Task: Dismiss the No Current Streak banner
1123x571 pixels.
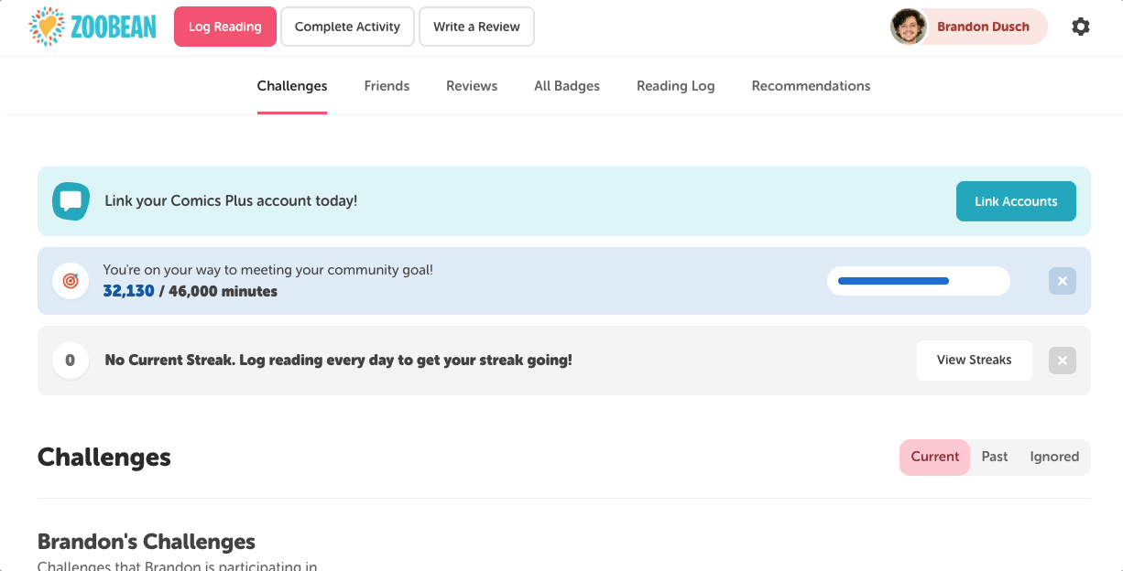Action: click(x=1063, y=361)
